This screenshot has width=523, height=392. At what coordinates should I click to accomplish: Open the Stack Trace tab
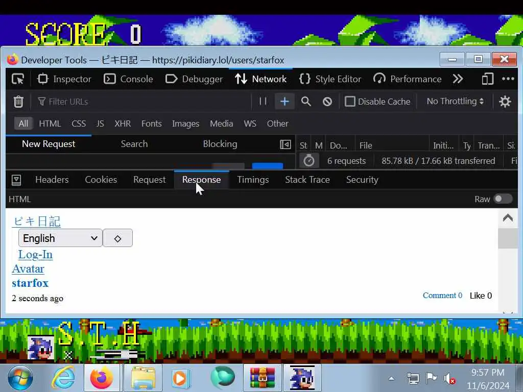[307, 180]
